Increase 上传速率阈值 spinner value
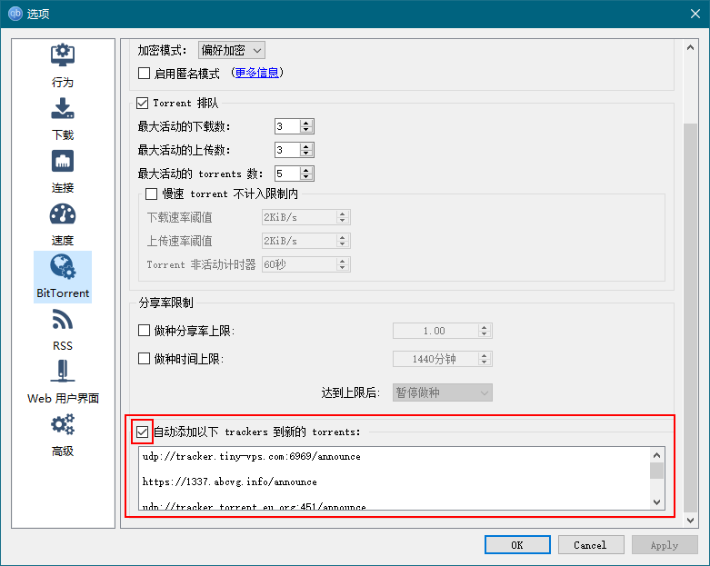This screenshot has width=710, height=566. (x=343, y=237)
